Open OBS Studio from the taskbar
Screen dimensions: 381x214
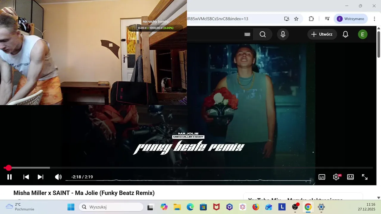295,207
